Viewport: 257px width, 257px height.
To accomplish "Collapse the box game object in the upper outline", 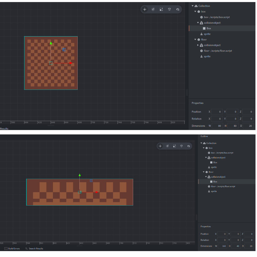I will click(195, 12).
